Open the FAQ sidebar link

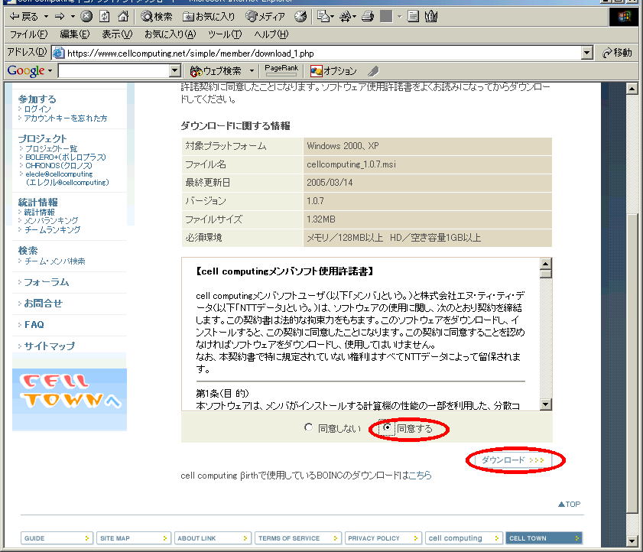(x=34, y=325)
